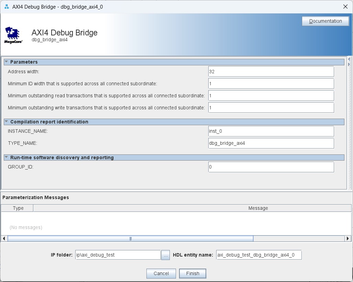
Task: Click the 'GROUP_ID:' label
Action: [21, 167]
